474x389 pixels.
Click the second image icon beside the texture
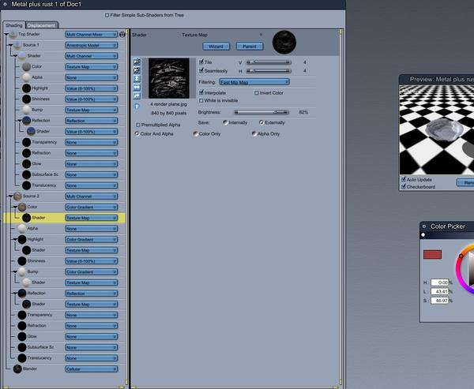[x=137, y=70]
